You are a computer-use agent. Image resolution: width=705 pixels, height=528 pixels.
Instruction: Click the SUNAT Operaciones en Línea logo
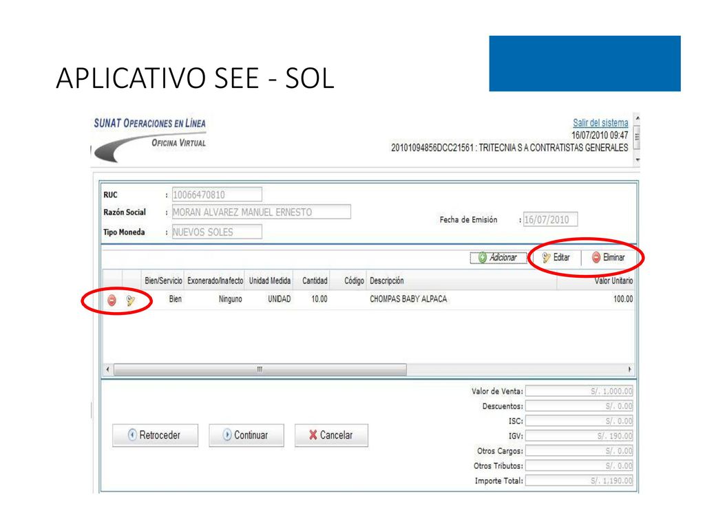point(149,139)
